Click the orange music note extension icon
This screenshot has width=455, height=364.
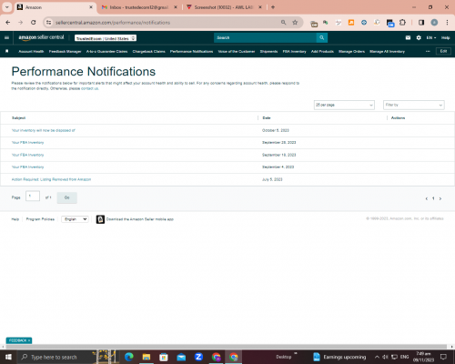tap(351, 23)
